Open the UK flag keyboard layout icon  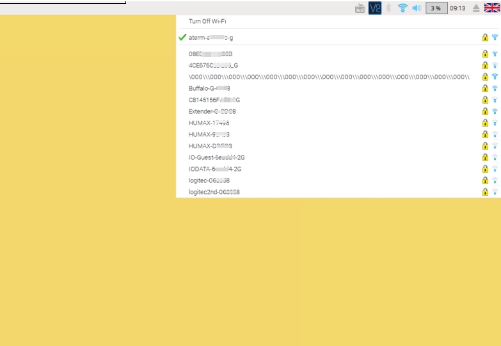pos(492,8)
